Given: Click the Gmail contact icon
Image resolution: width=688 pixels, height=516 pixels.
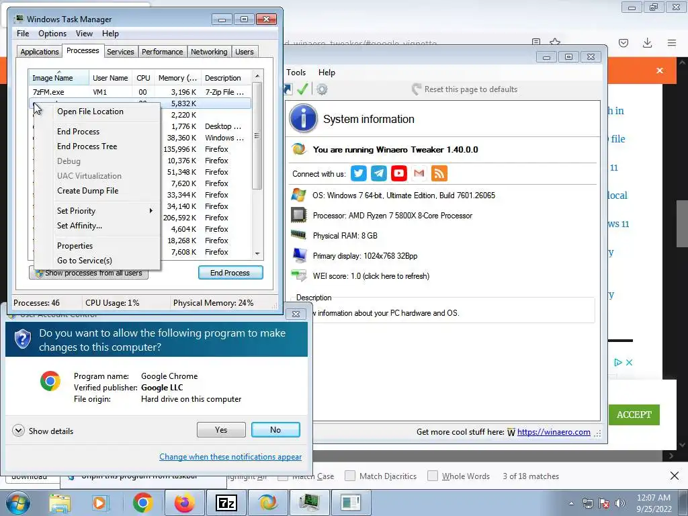Looking at the screenshot, I should 419,173.
